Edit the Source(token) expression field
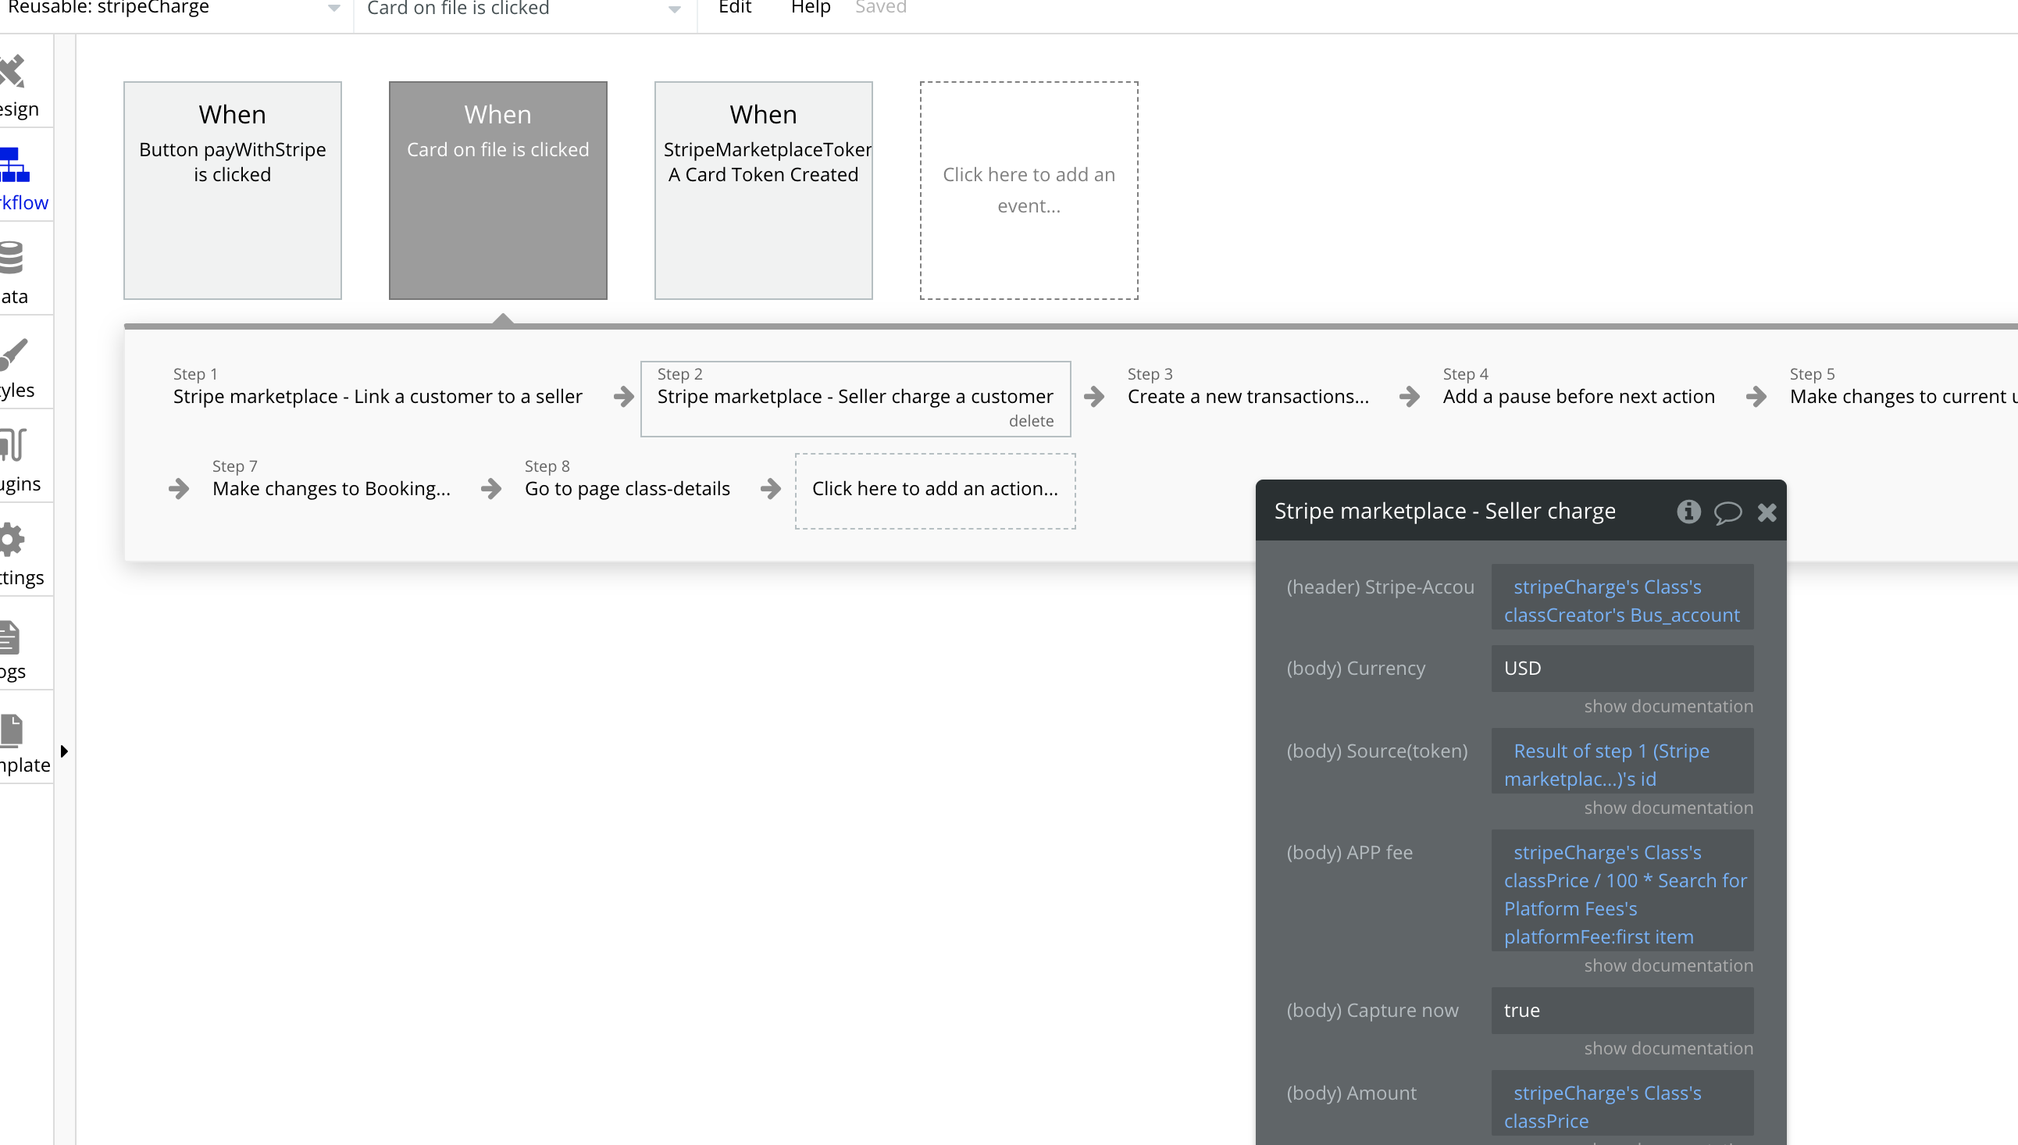Image resolution: width=2018 pixels, height=1145 pixels. pyautogui.click(x=1623, y=762)
